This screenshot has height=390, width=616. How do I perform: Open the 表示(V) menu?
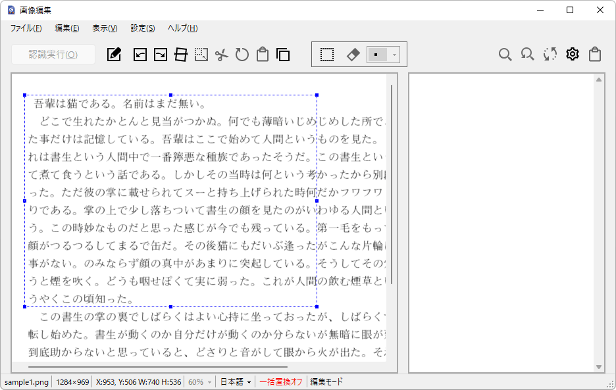pyautogui.click(x=105, y=28)
